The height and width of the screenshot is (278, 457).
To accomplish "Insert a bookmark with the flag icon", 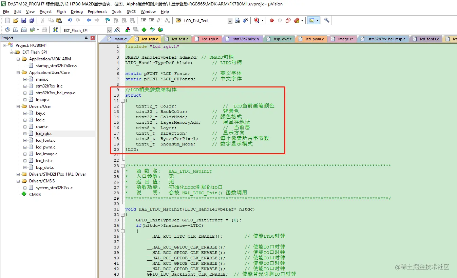I will 108,20.
